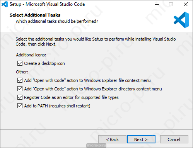Click the greyed-out maximize button
This screenshot has height=148, width=193.
tap(171, 4)
